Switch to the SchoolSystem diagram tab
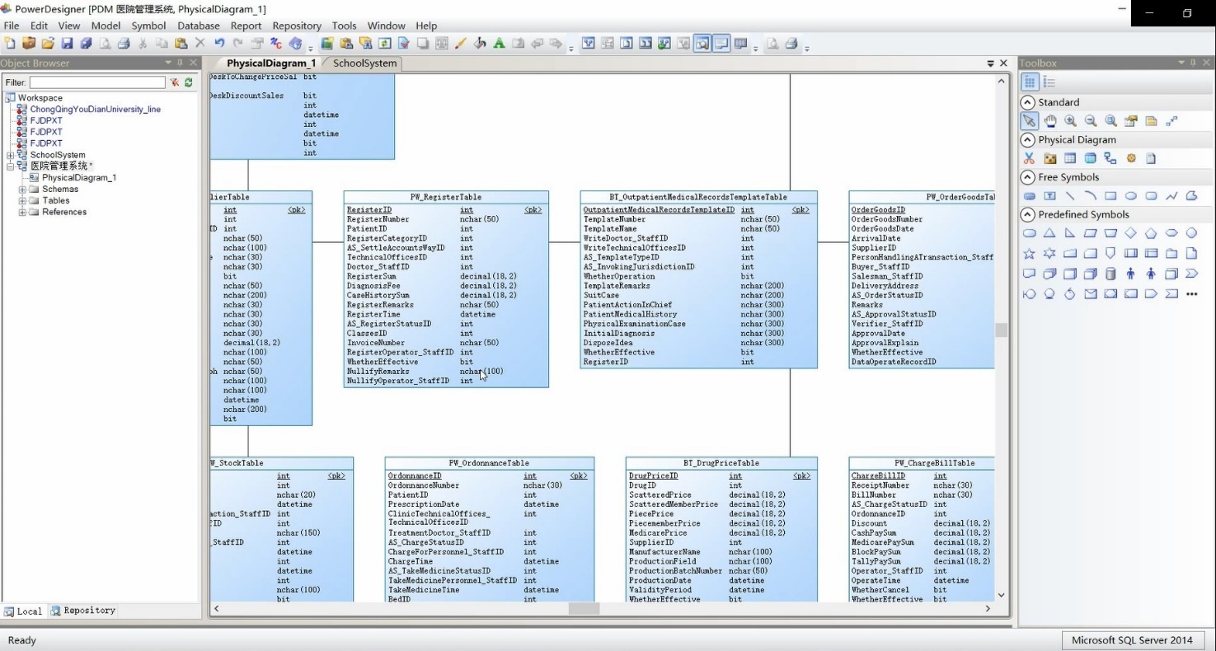1216x651 pixels. click(364, 63)
